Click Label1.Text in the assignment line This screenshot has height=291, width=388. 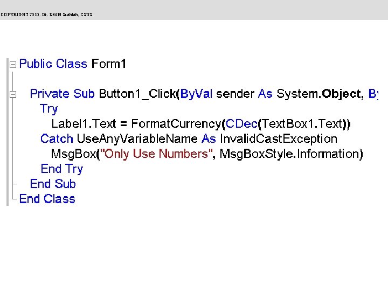pyautogui.click(x=84, y=124)
